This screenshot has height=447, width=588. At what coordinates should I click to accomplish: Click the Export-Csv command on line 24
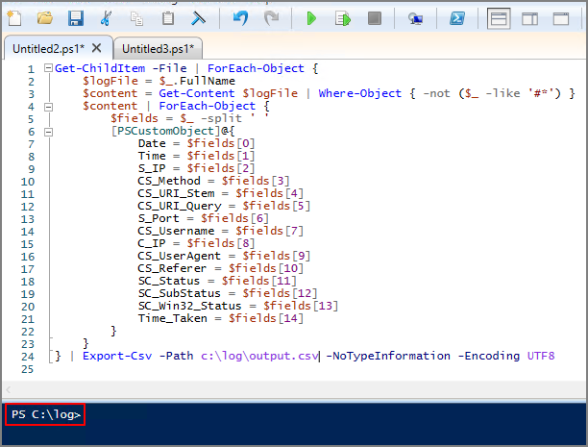pyautogui.click(x=117, y=356)
